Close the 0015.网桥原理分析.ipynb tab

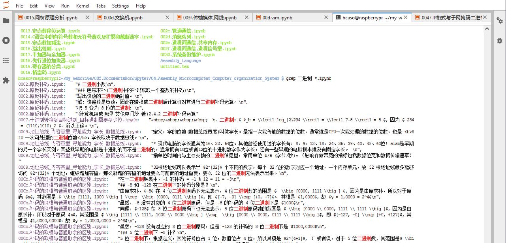[x=88, y=17]
